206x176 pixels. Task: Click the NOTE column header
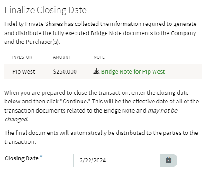coord(99,57)
